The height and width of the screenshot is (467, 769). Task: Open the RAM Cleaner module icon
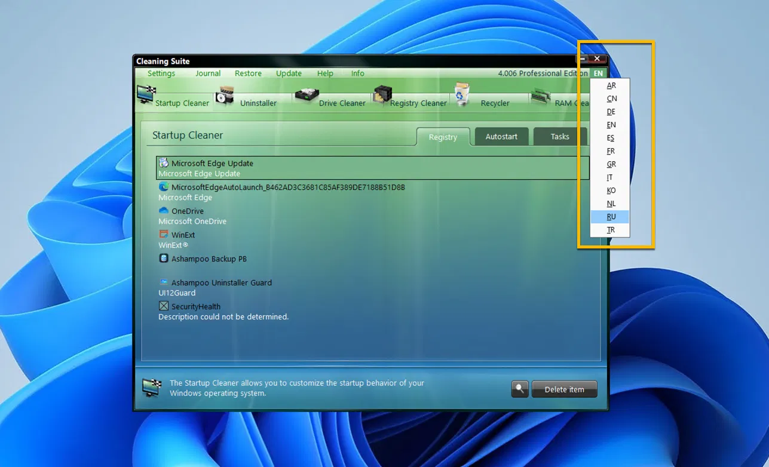540,97
